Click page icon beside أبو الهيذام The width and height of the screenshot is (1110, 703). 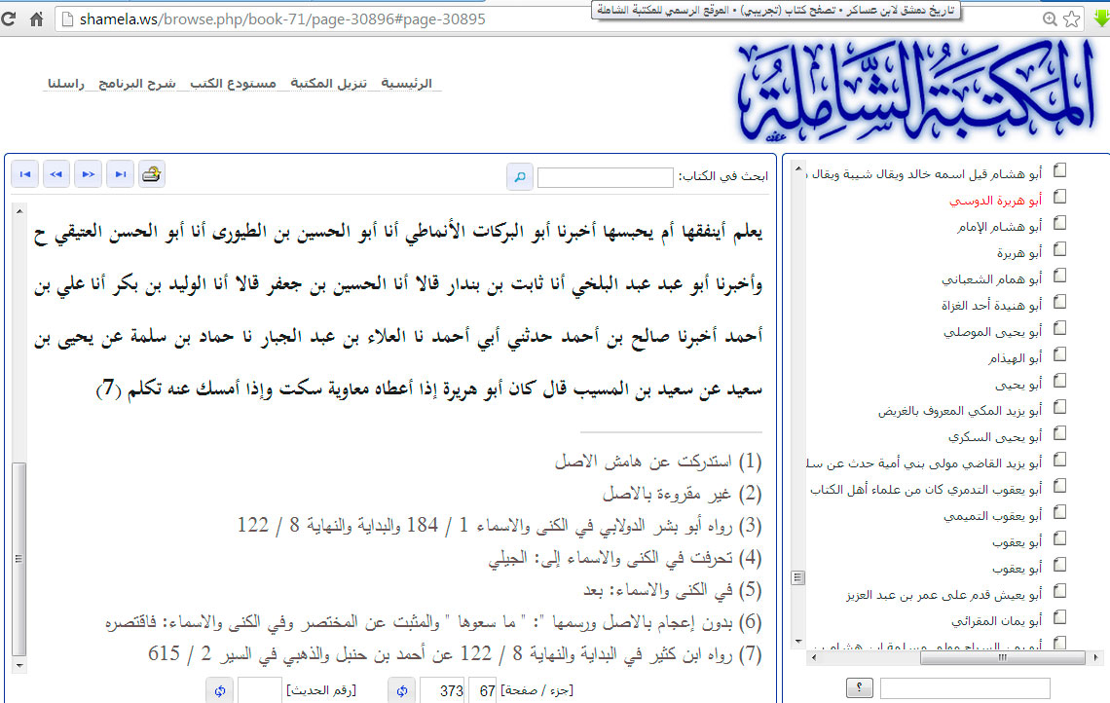click(x=1059, y=354)
